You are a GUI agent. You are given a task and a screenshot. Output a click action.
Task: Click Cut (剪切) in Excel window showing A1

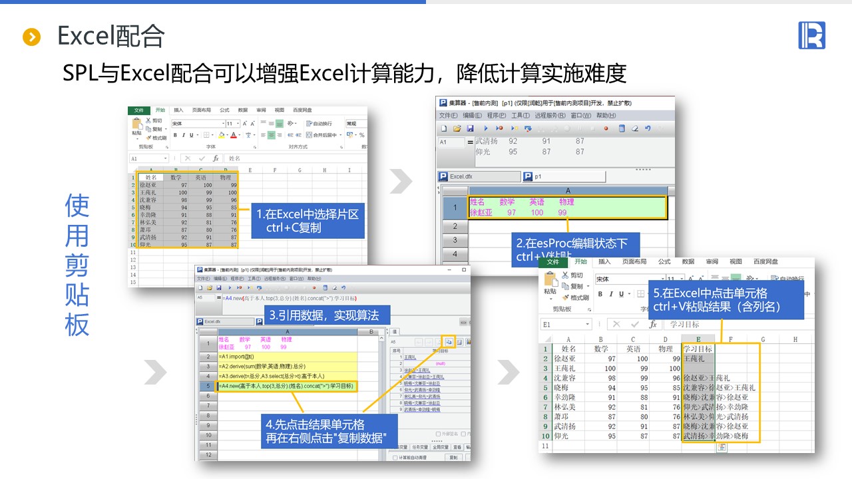(x=154, y=120)
